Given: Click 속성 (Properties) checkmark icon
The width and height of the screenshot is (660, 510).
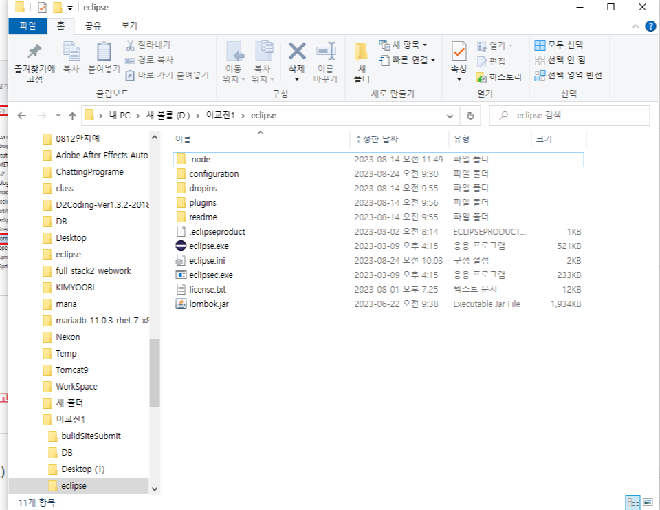Looking at the screenshot, I should (x=459, y=52).
